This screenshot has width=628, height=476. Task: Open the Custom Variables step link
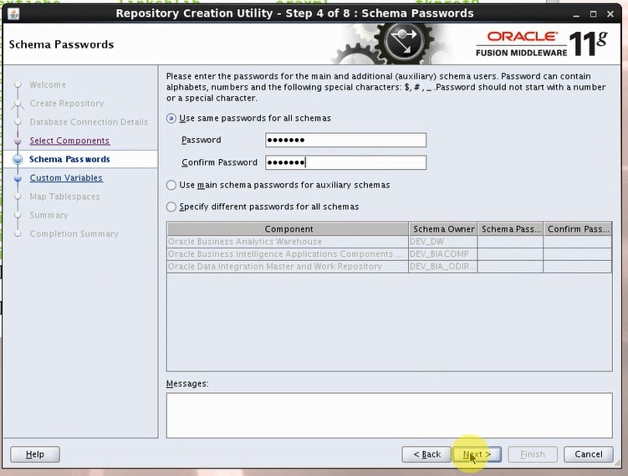[66, 178]
